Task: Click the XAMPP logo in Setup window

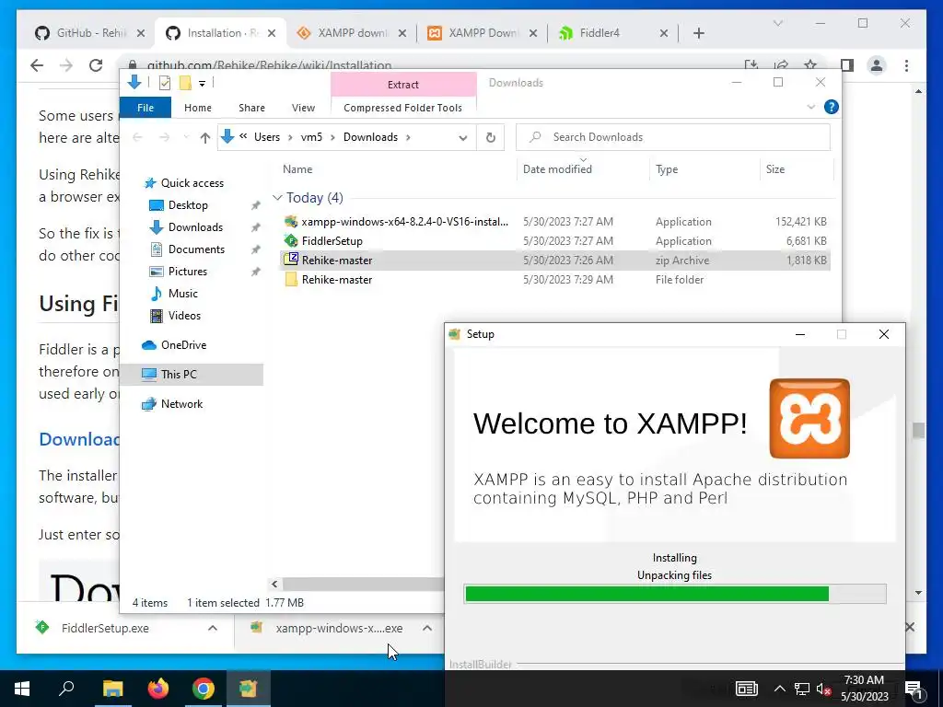Action: pyautogui.click(x=809, y=419)
